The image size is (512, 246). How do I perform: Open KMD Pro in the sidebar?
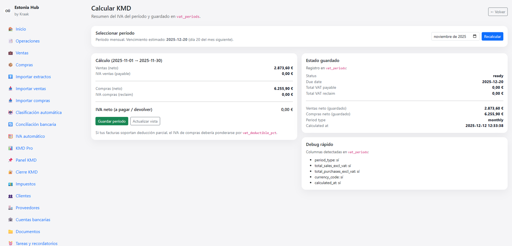(24, 148)
